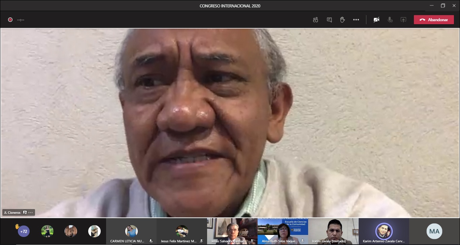
Task: Click the pin icon beside JL Cisneros
Action: tap(25, 212)
